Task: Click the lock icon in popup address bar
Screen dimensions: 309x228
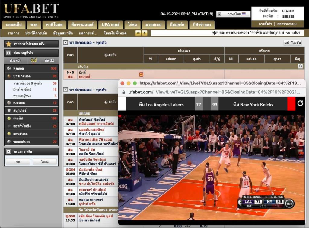Action: click(124, 92)
